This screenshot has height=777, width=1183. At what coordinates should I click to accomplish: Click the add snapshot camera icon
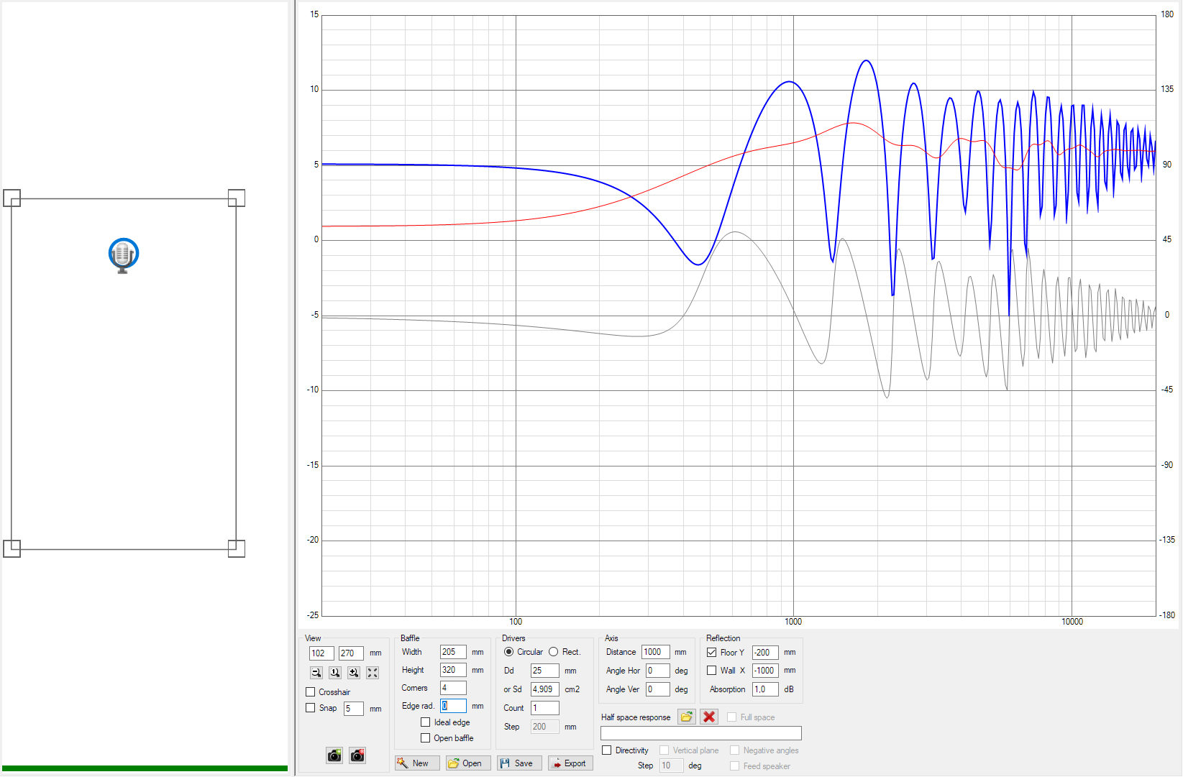click(334, 755)
